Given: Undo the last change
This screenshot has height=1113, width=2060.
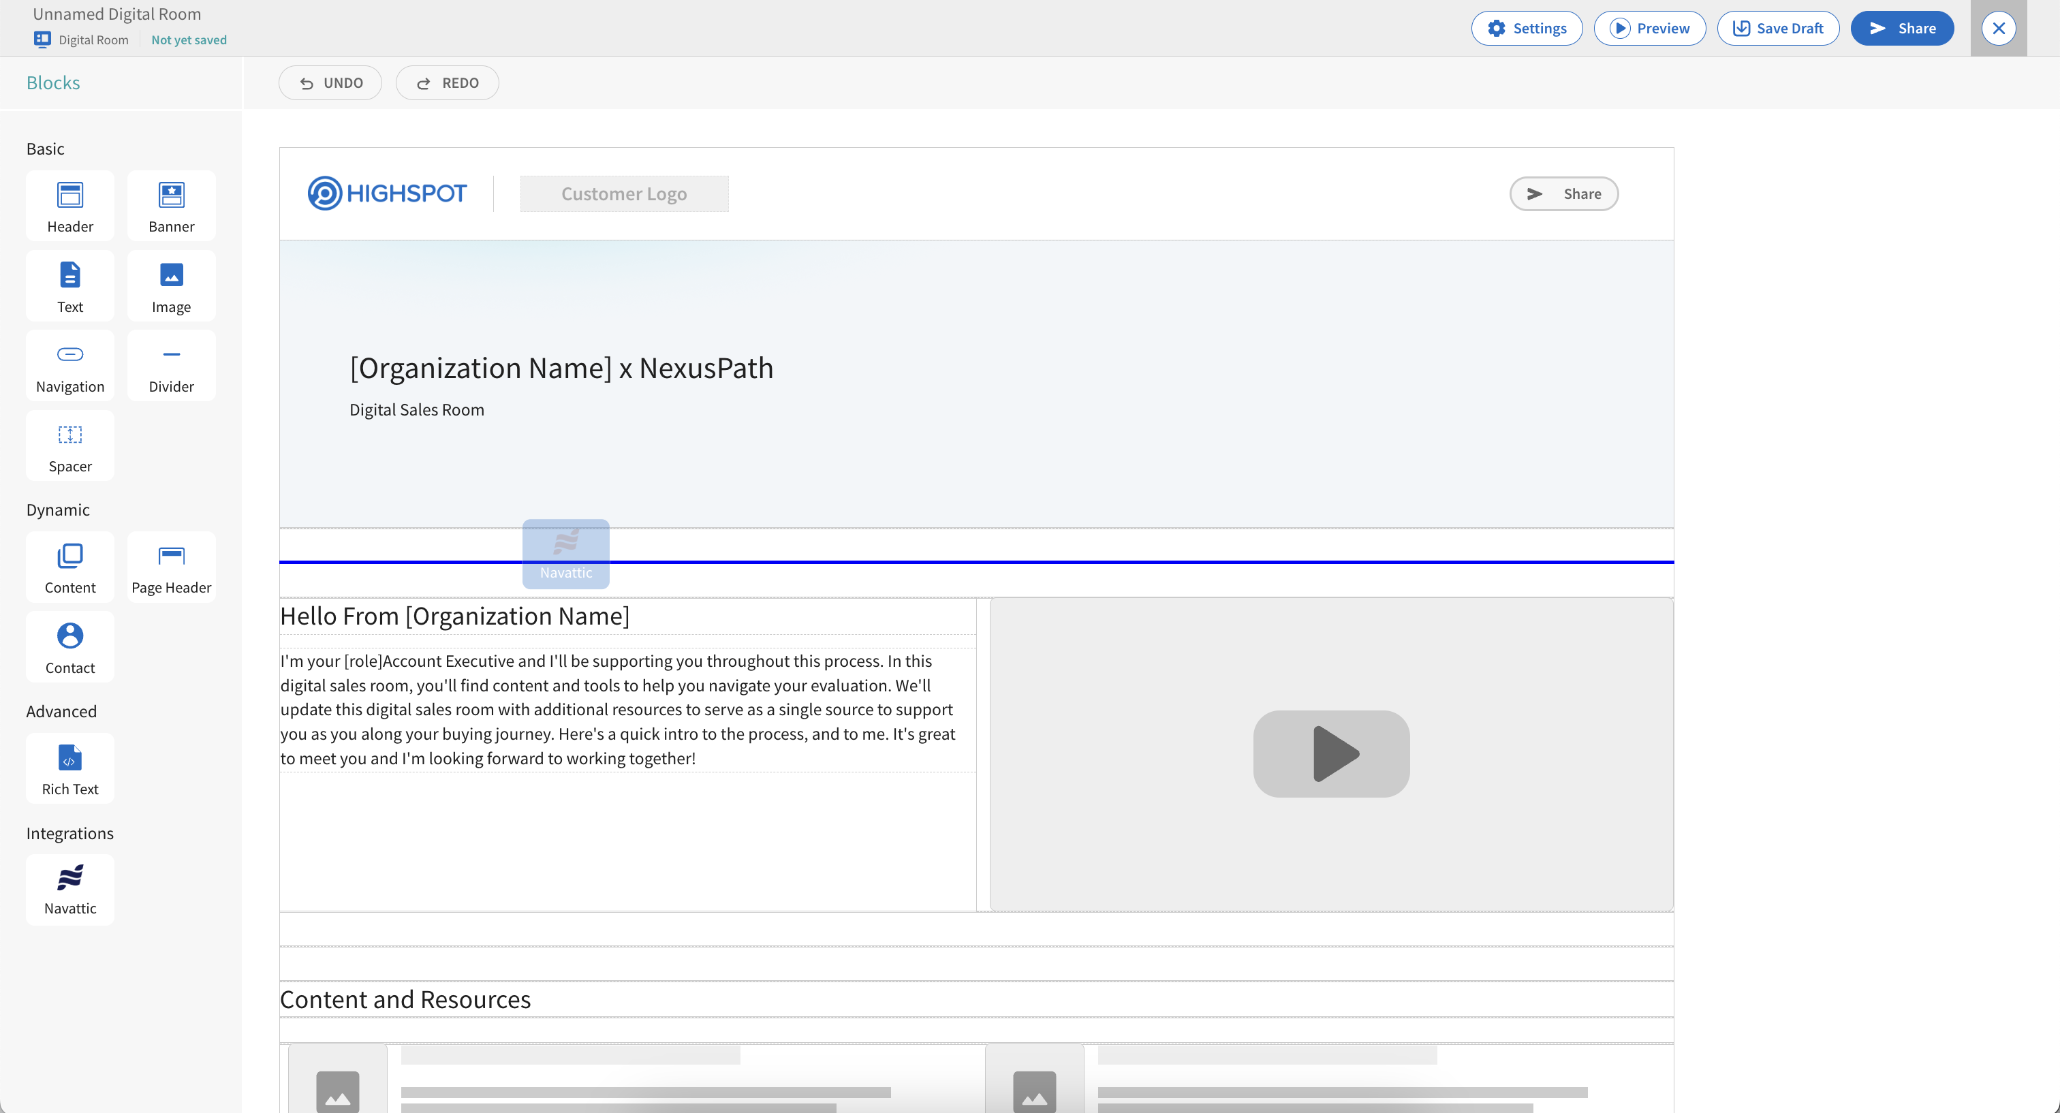Looking at the screenshot, I should pyautogui.click(x=330, y=82).
